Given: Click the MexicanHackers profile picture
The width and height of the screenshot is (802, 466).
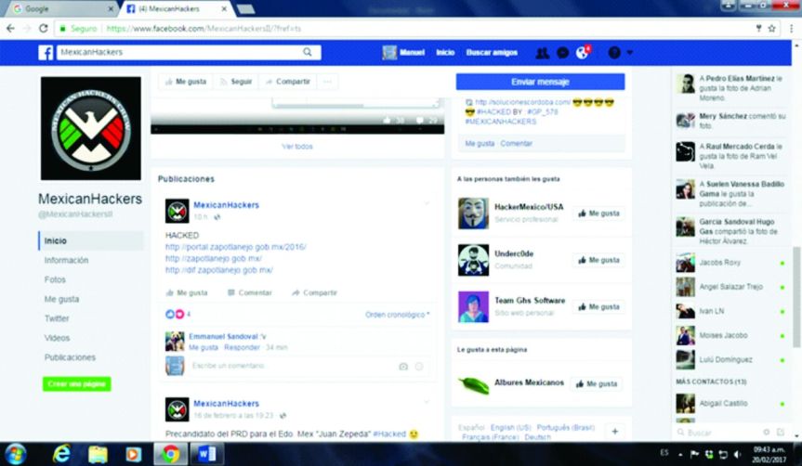Looking at the screenshot, I should pyautogui.click(x=91, y=128).
